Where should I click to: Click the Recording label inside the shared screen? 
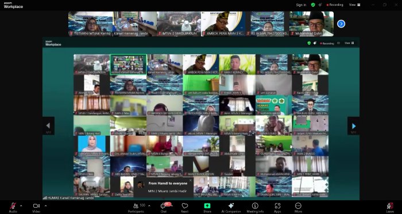click(327, 43)
